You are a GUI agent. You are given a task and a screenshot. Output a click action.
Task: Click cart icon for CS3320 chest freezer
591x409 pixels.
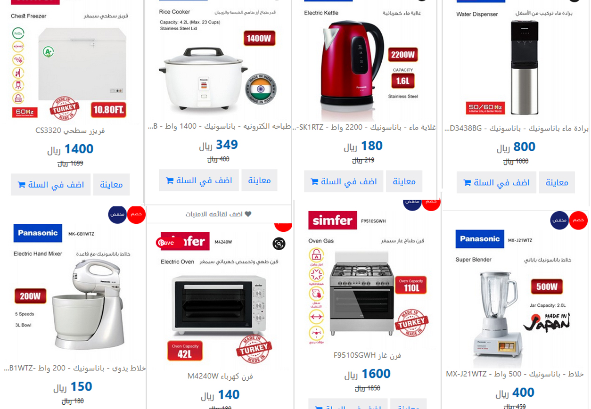[21, 185]
